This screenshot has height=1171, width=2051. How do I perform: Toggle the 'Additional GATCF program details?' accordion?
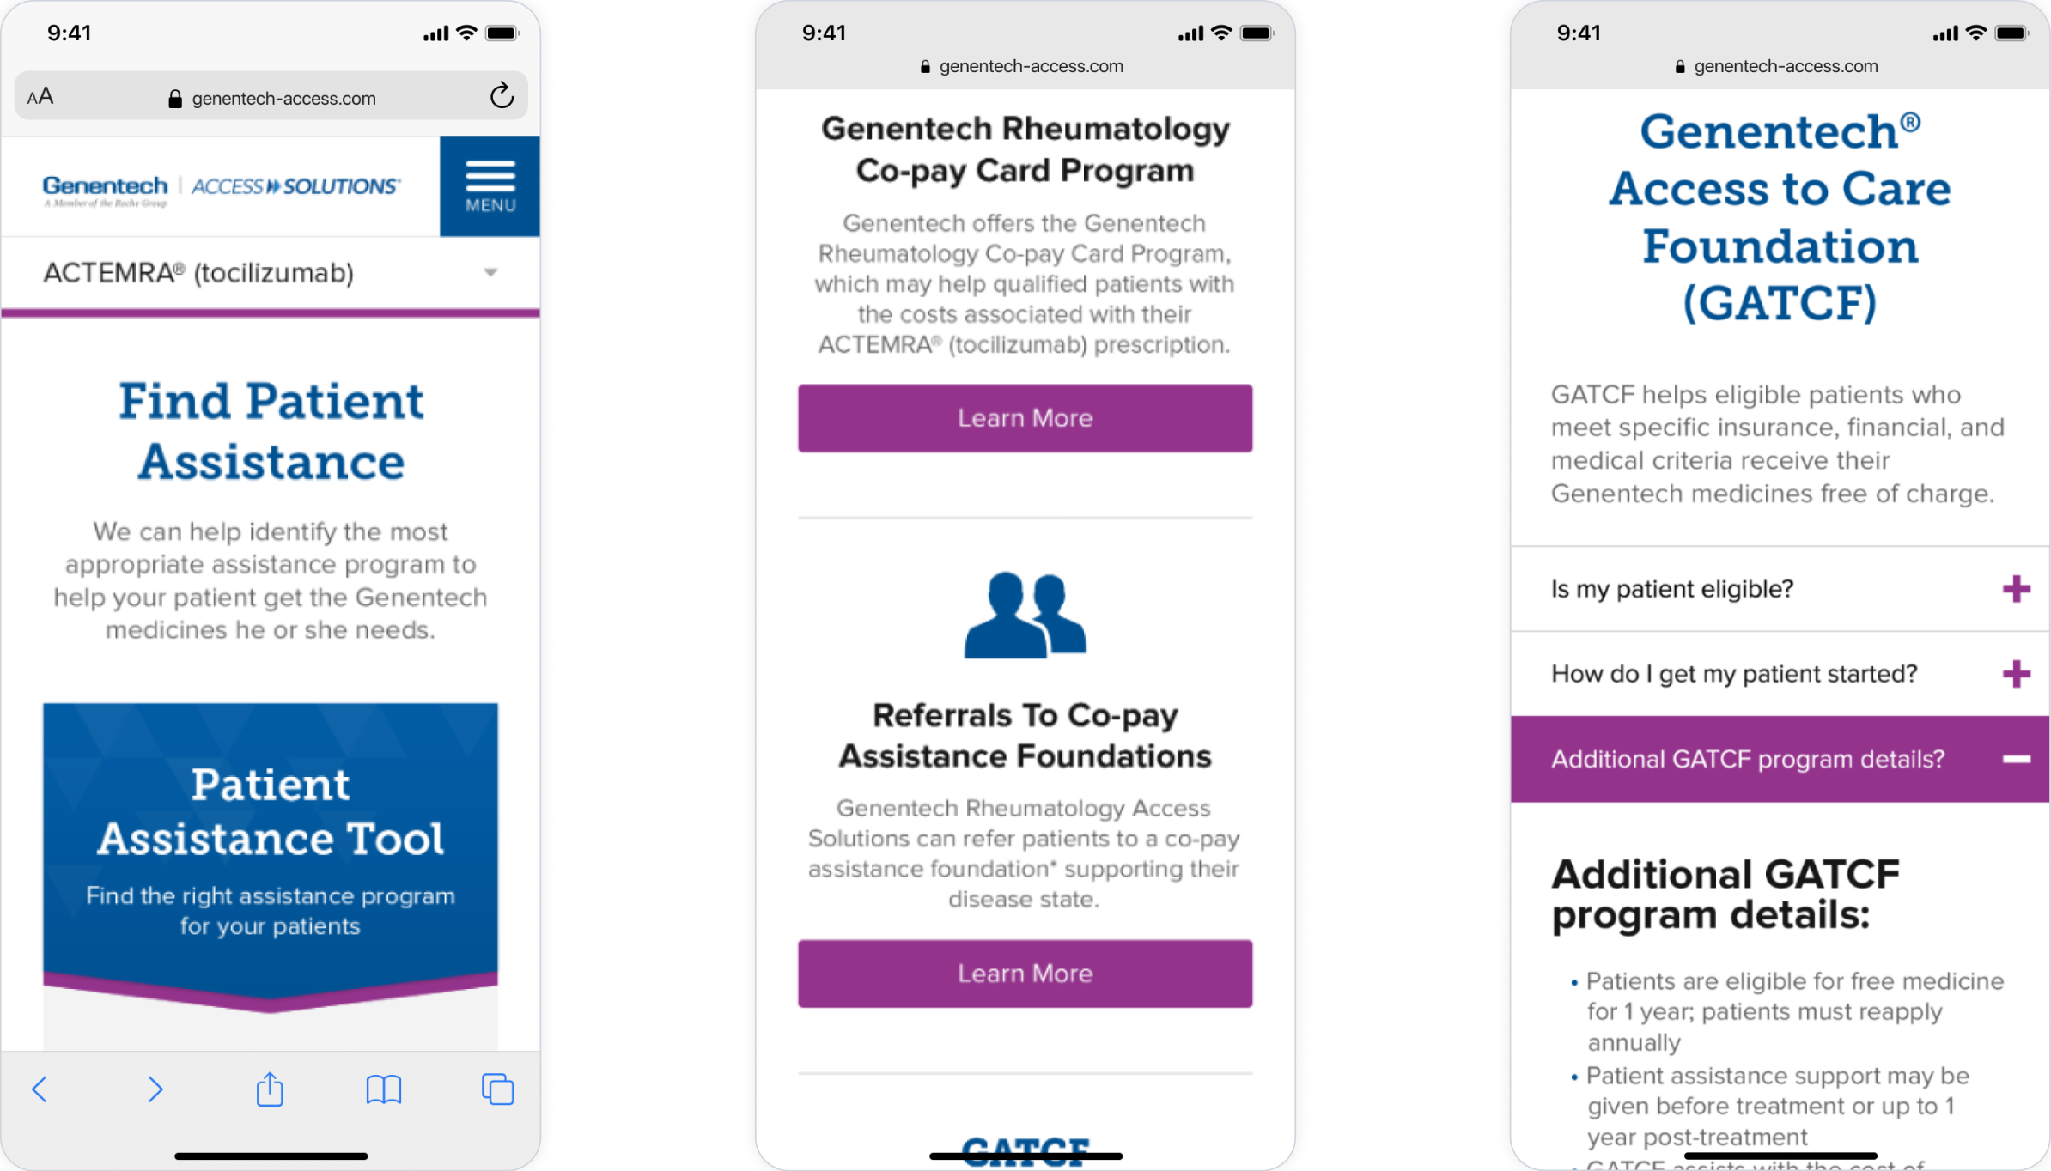tap(1778, 760)
